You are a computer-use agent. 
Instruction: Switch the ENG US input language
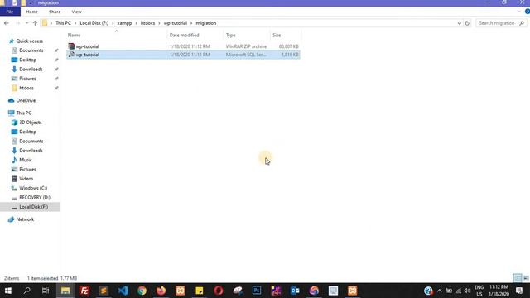[479, 291]
